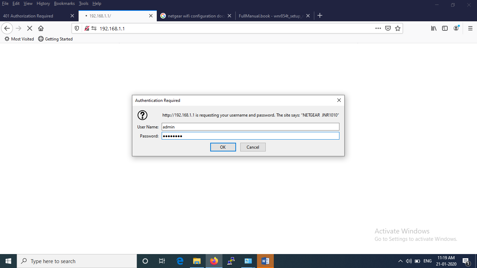477x268 pixels.
Task: Click the User Name field containing admin
Action: 250,127
